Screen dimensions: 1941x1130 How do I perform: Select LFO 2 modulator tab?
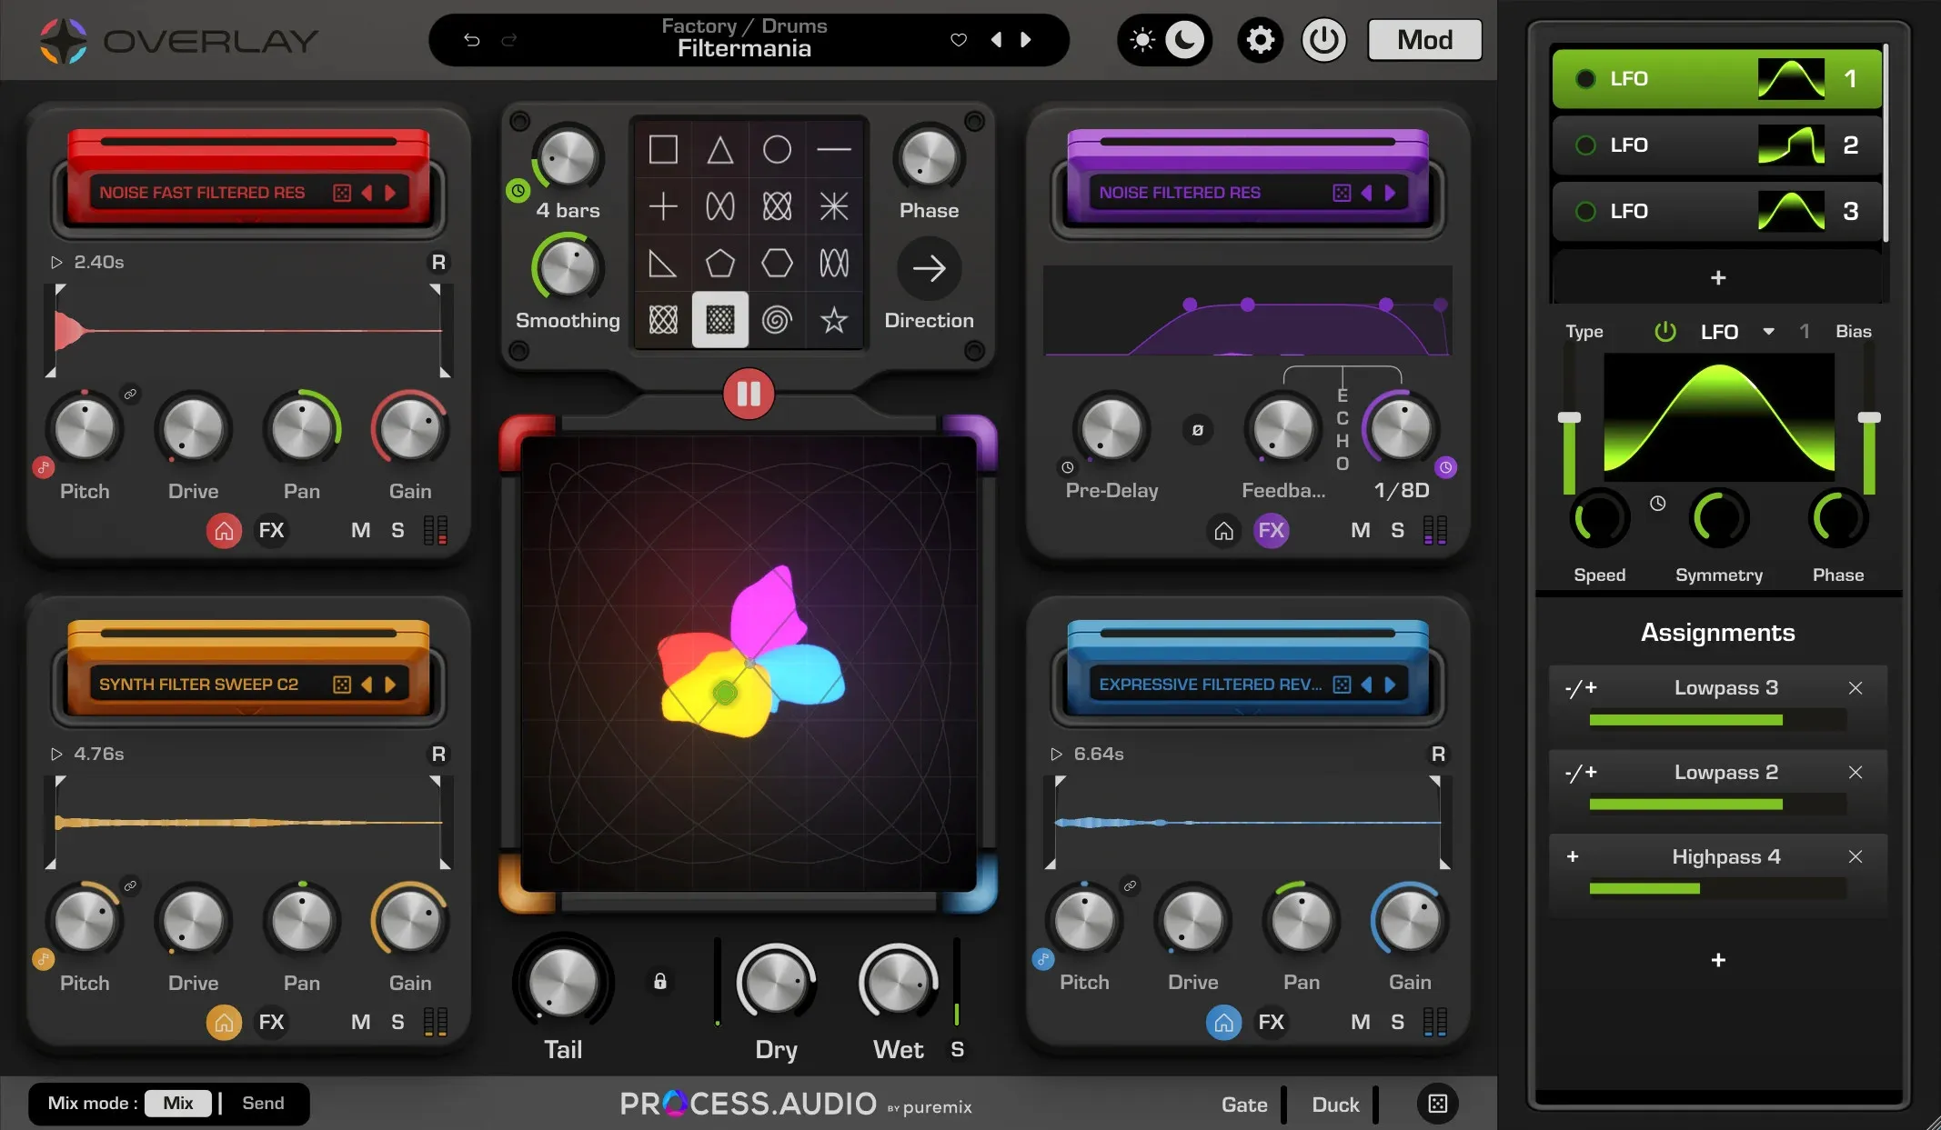point(1717,145)
